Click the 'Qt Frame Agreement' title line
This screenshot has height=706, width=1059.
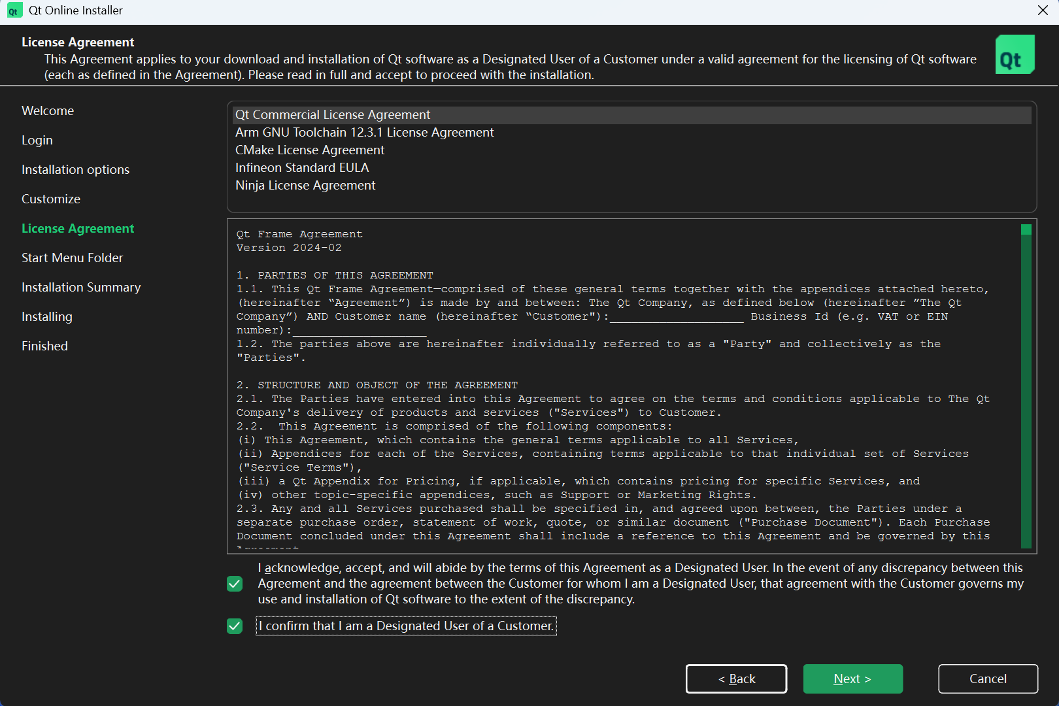(299, 234)
